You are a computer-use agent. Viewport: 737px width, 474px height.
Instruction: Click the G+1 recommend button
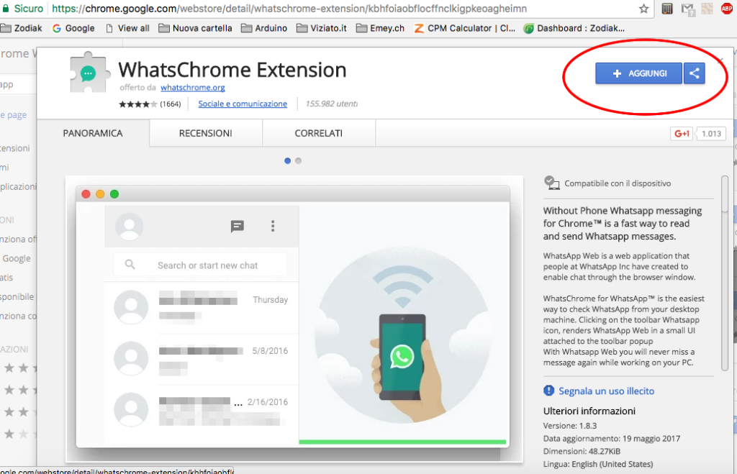[681, 134]
